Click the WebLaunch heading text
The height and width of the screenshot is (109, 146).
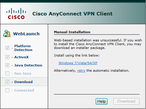point(27,34)
